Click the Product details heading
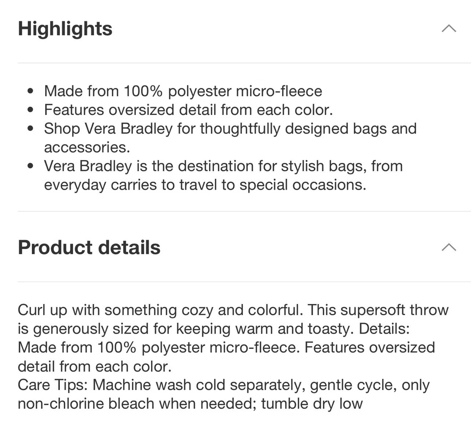The image size is (471, 423). tap(89, 247)
